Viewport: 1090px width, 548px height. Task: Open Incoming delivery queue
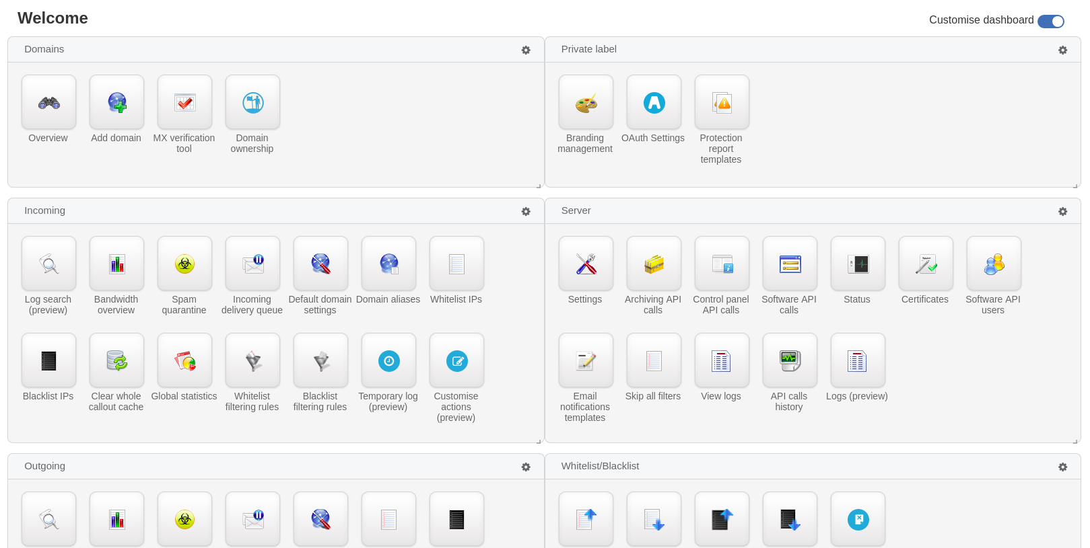point(252,264)
